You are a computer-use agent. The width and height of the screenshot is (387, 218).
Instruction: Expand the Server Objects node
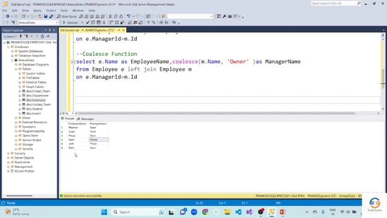[8, 157]
